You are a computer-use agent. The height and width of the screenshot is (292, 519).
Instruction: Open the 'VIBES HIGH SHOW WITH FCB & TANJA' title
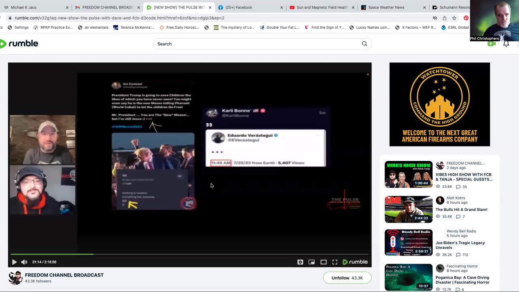pyautogui.click(x=464, y=176)
